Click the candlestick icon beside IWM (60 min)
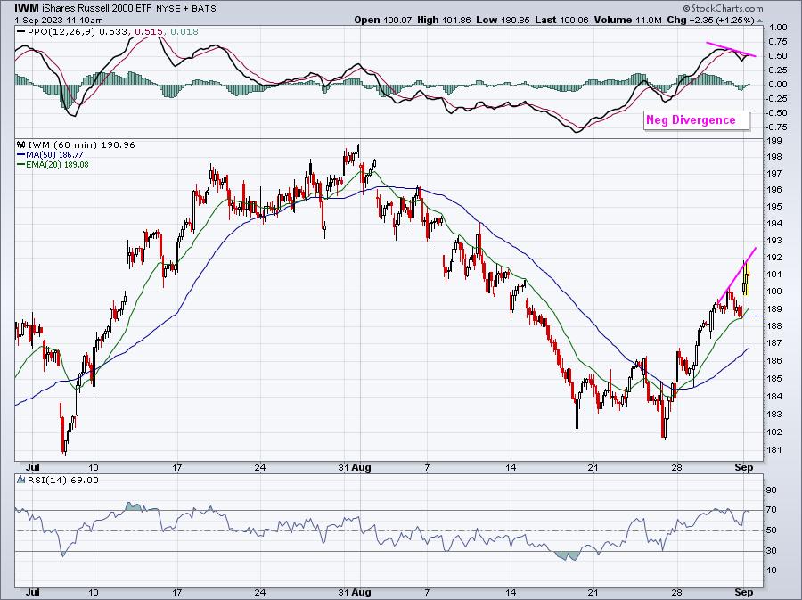This screenshot has width=802, height=600. tap(21, 145)
